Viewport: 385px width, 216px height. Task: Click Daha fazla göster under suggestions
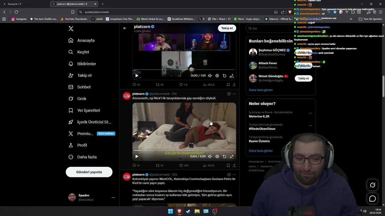coord(261,90)
